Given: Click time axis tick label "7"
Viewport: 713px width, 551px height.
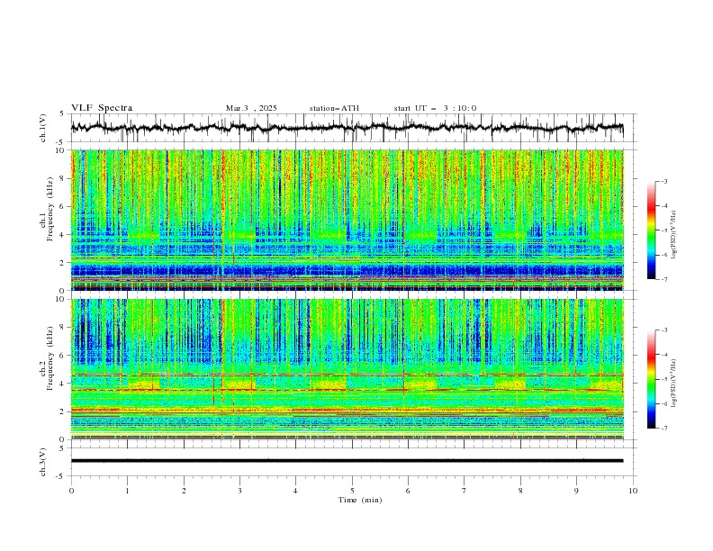Looking at the screenshot, I should (465, 491).
